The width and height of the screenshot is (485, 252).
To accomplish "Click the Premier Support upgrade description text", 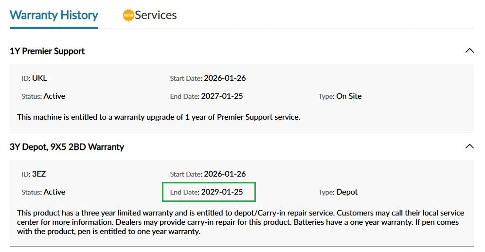I will pyautogui.click(x=159, y=117).
